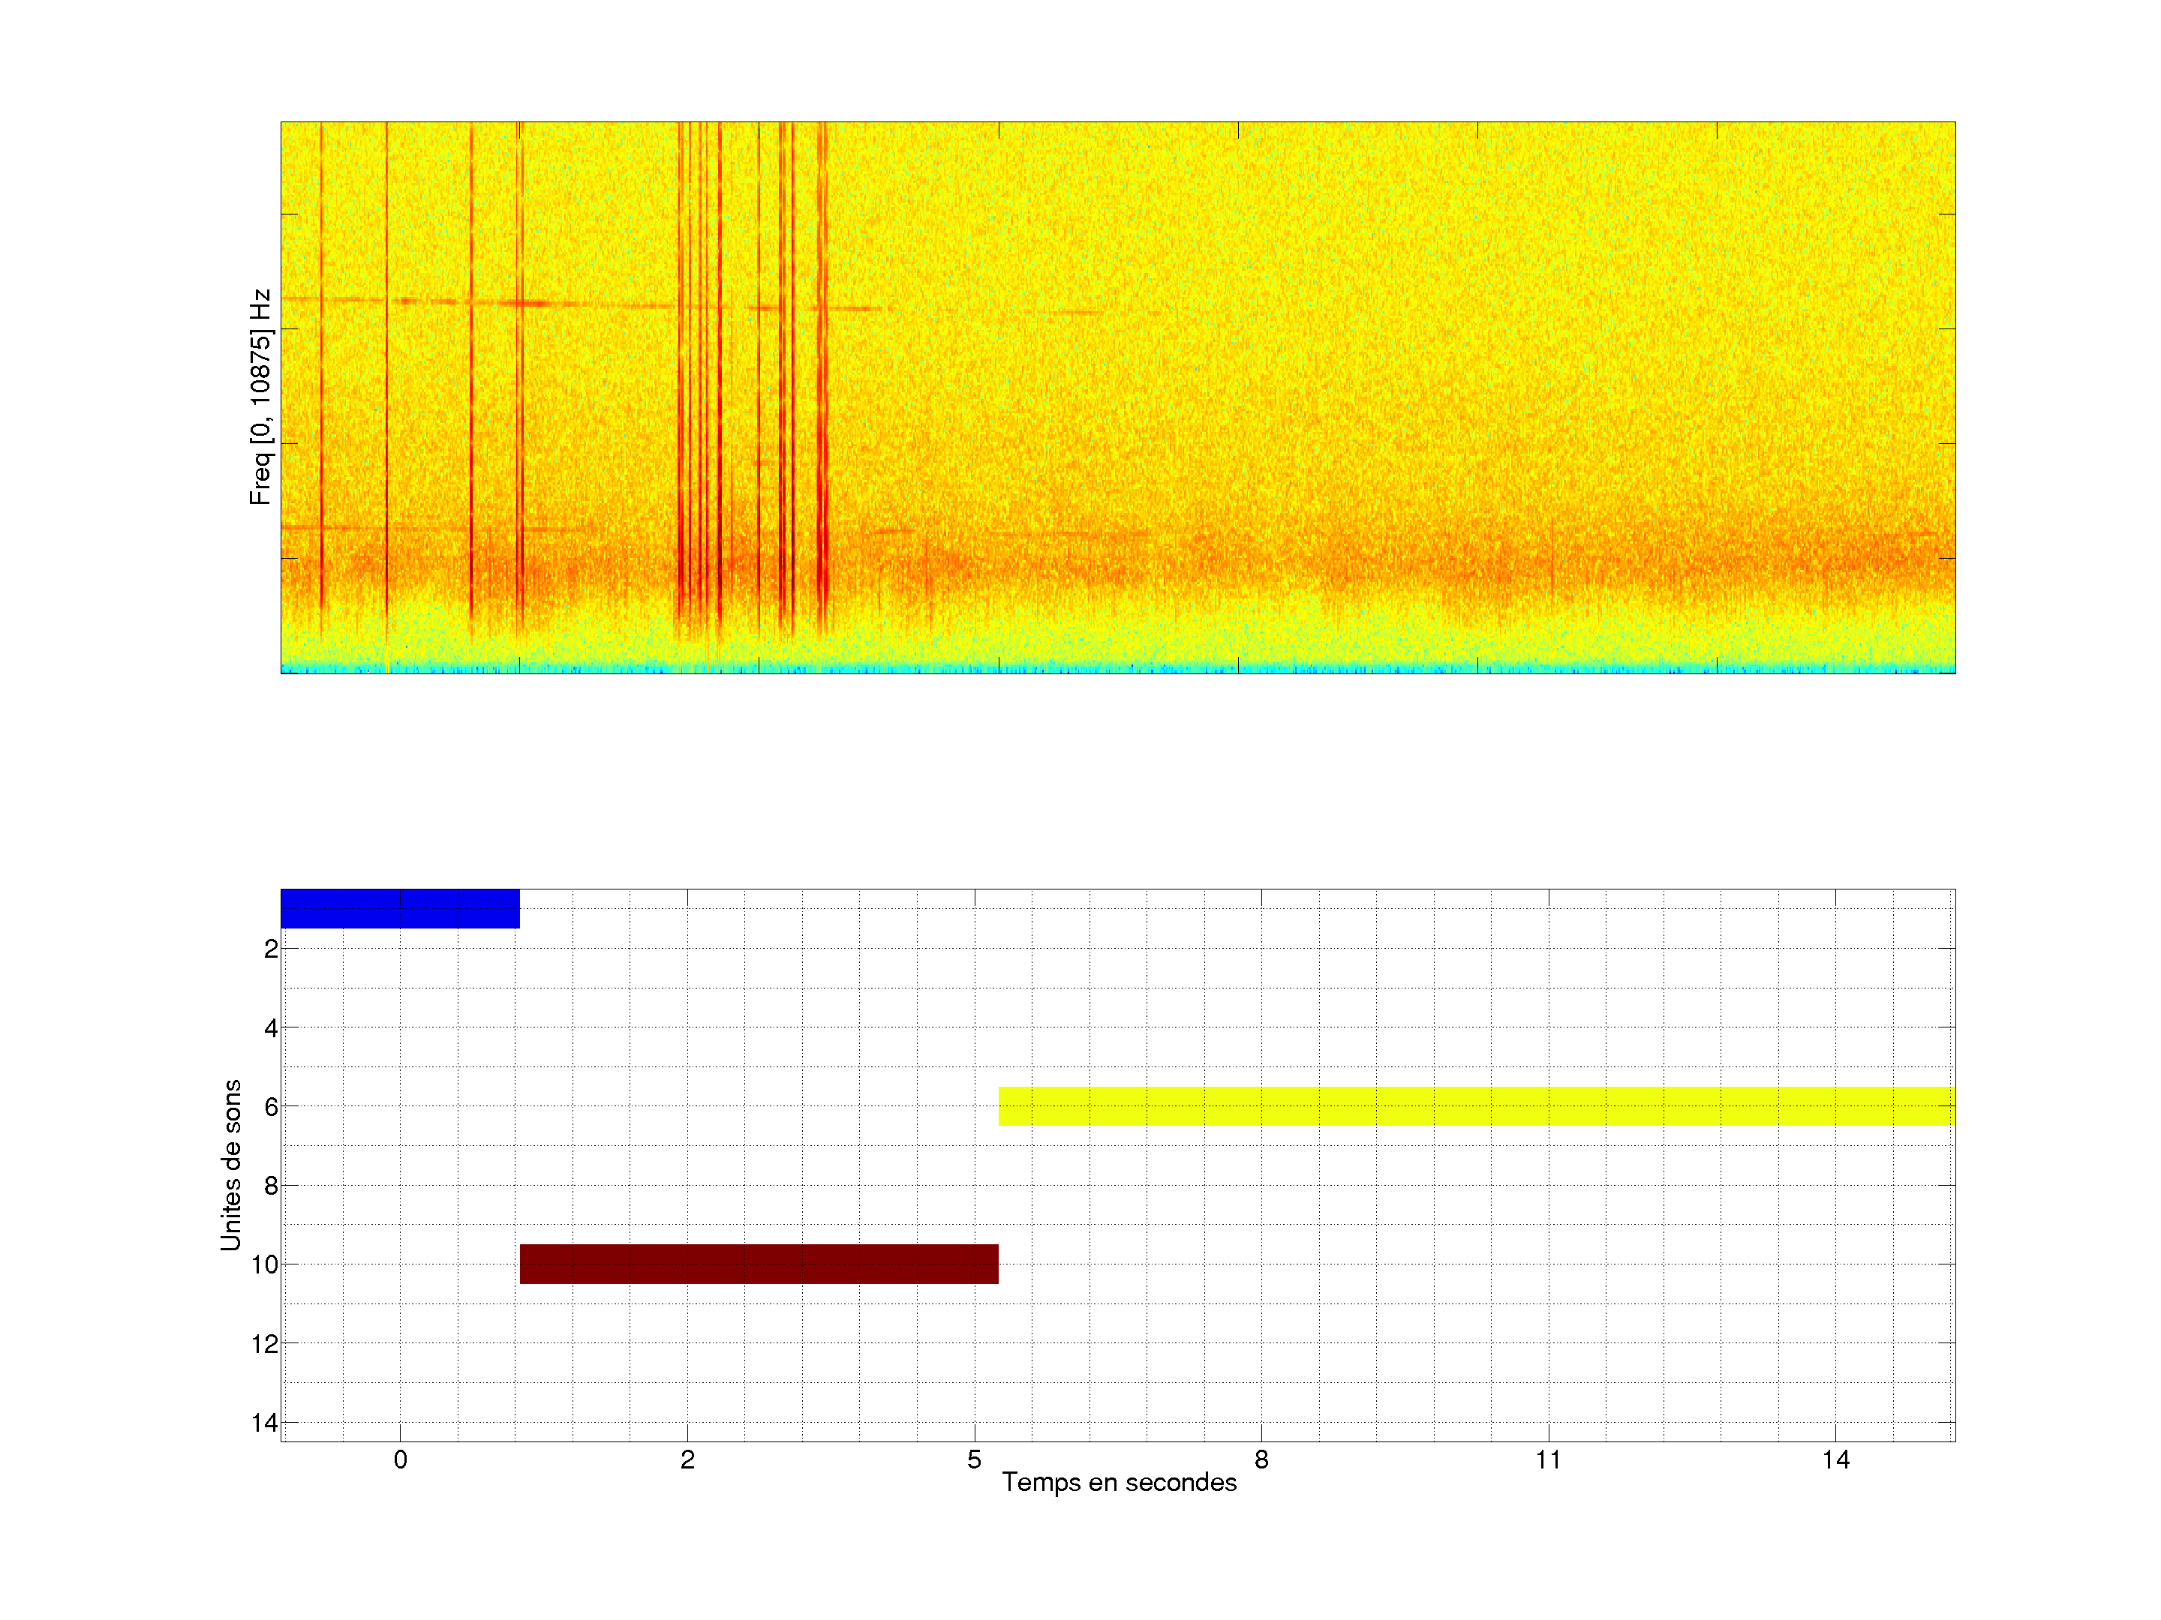Click the cyan band at the spectrogram bottom
The image size is (2161, 1620).
coord(1117,669)
